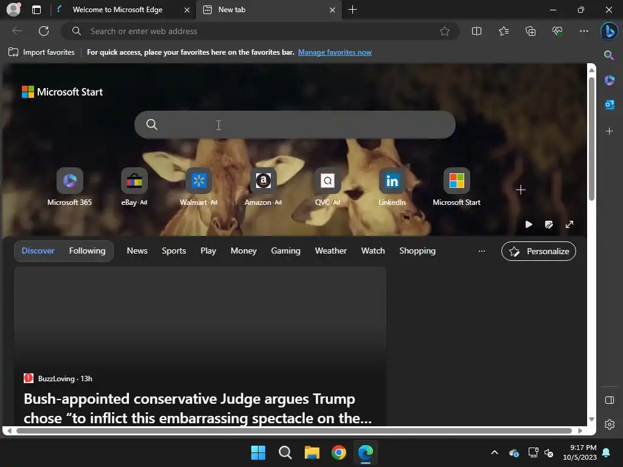Screen dimensions: 623x467
Task: Open the Watch category
Action: [373, 251]
